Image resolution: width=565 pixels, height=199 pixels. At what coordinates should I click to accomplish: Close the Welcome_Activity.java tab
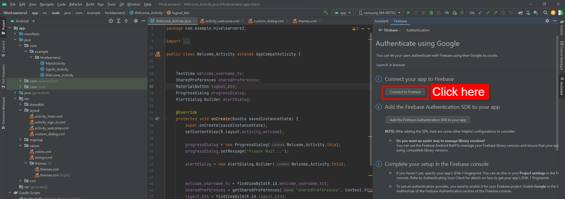click(194, 21)
